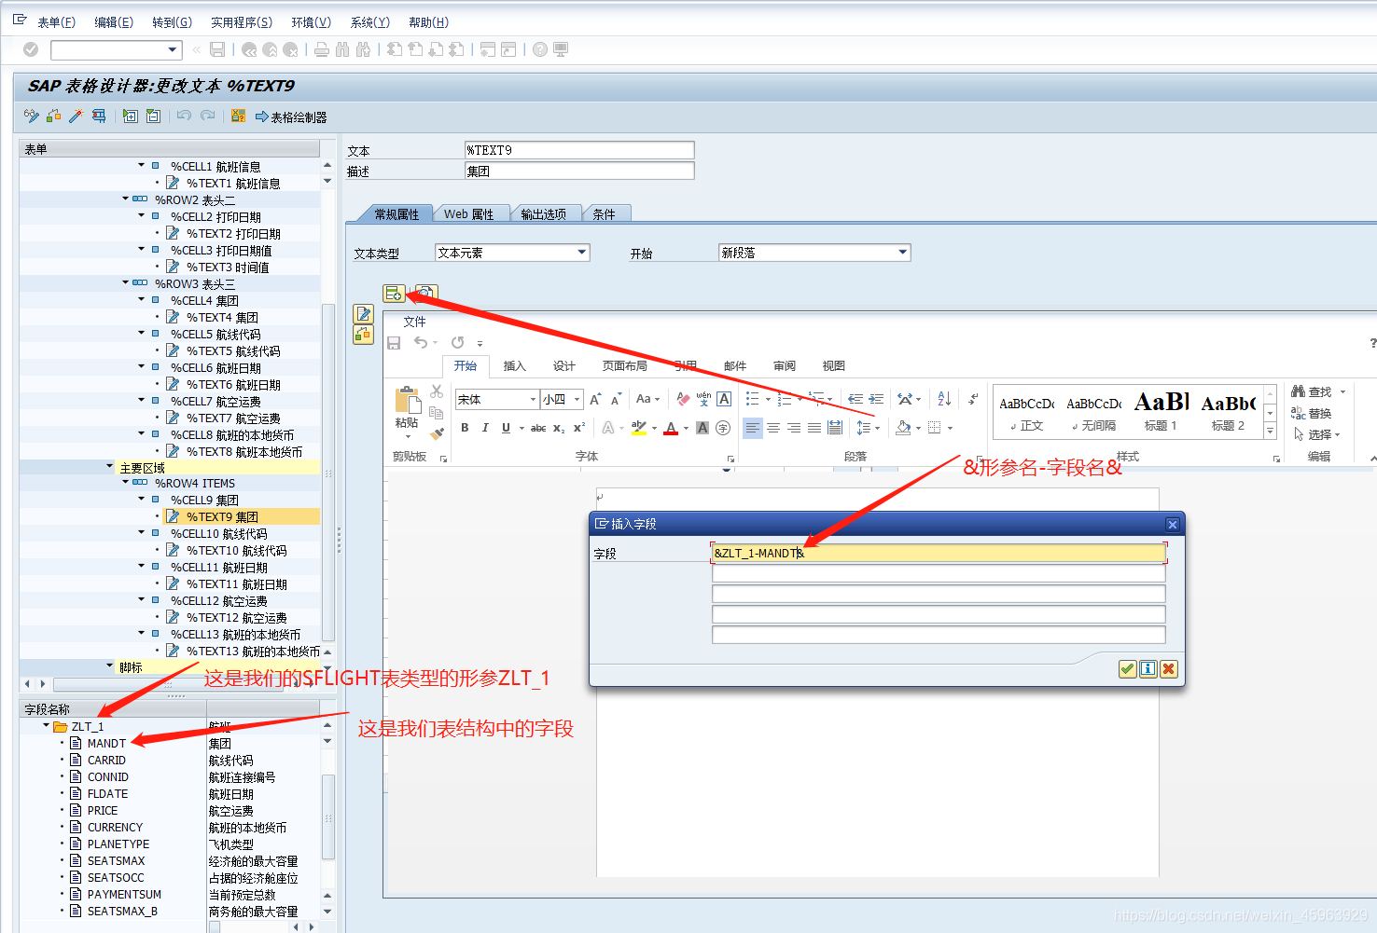Open the 实用程序(S) menu

click(242, 21)
